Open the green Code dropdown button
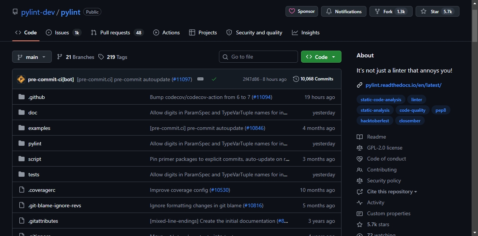Viewport: 478px width, 236px height. 321,57
